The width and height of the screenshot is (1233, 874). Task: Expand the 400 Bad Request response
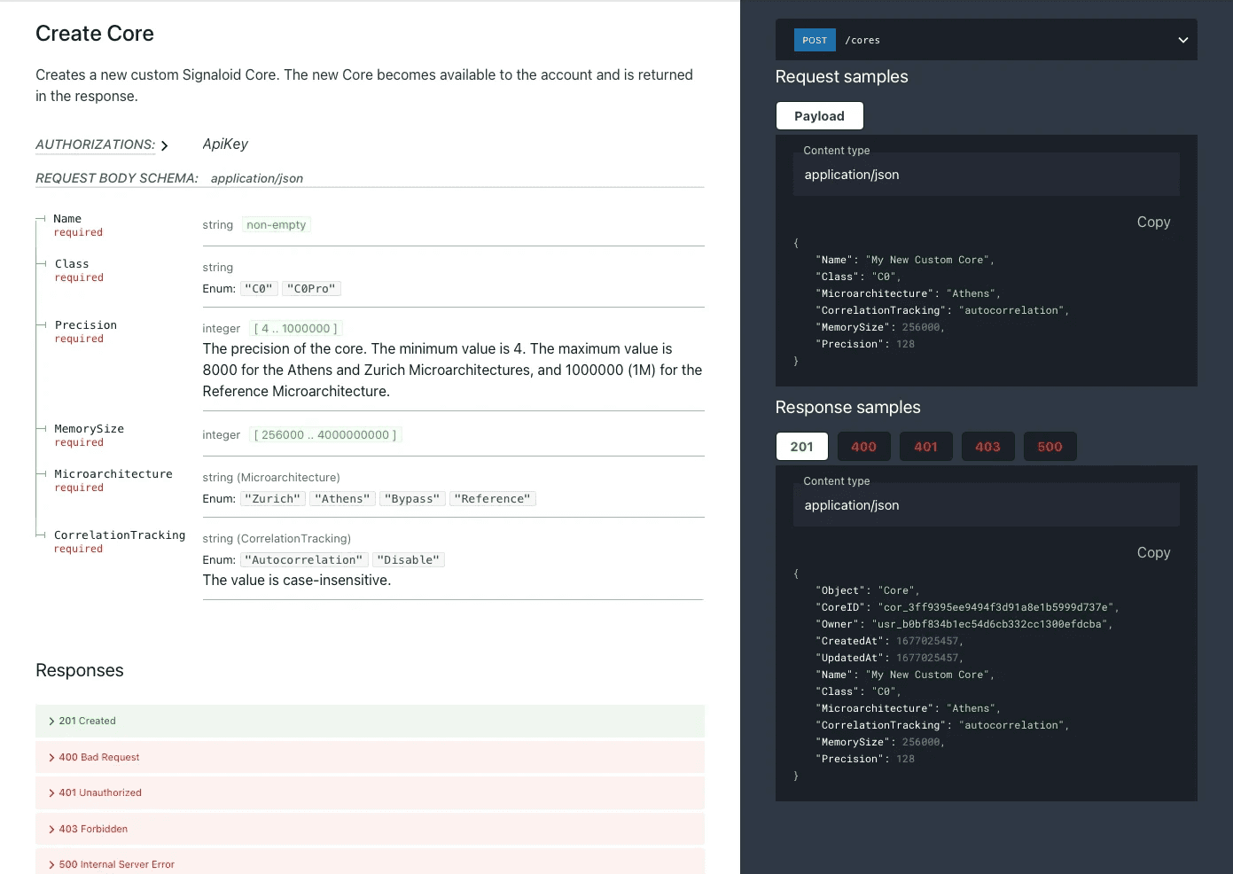pos(370,757)
